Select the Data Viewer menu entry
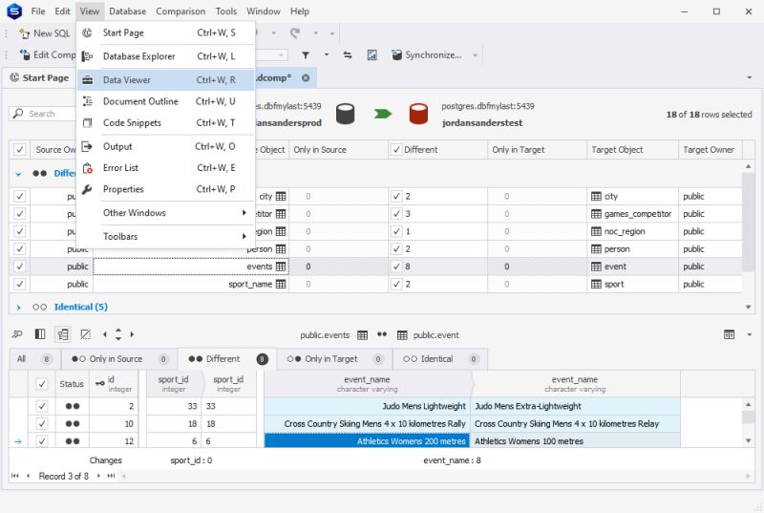Screen dimensions: 764x513 pos(165,80)
